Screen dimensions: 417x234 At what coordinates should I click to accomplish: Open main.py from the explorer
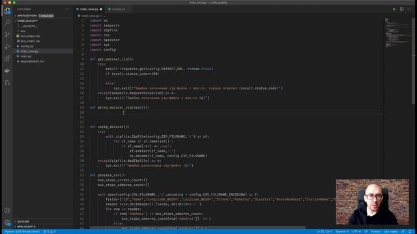click(26, 56)
